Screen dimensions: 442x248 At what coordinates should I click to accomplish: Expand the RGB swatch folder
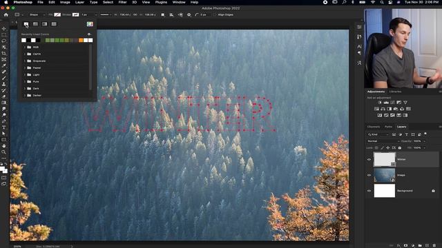click(x=25, y=48)
